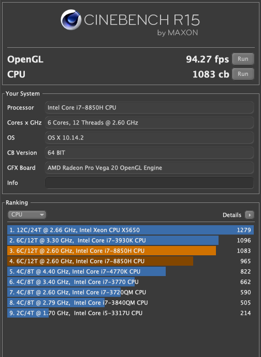The image size is (261, 357).
Task: Click the empty Info input field
Action: pos(149,183)
